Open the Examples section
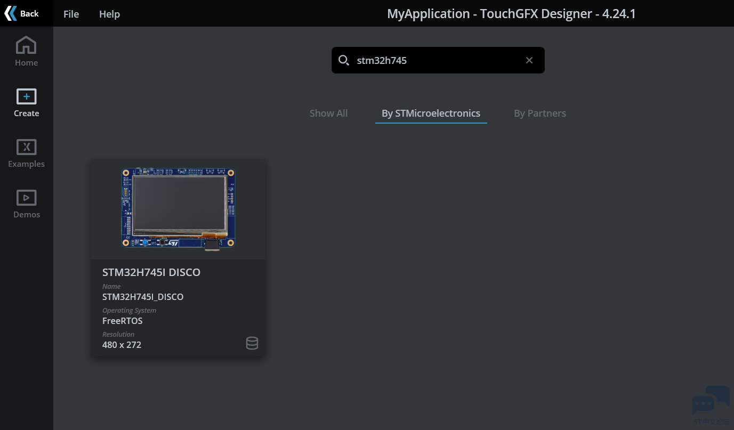 click(x=26, y=153)
